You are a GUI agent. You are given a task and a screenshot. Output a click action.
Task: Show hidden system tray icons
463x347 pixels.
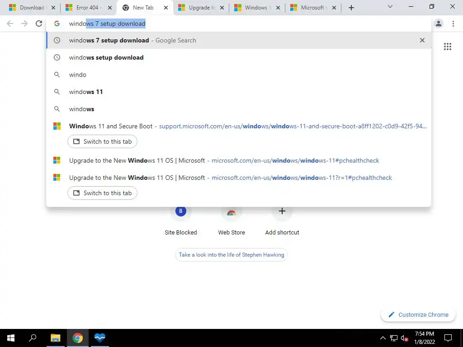383,338
